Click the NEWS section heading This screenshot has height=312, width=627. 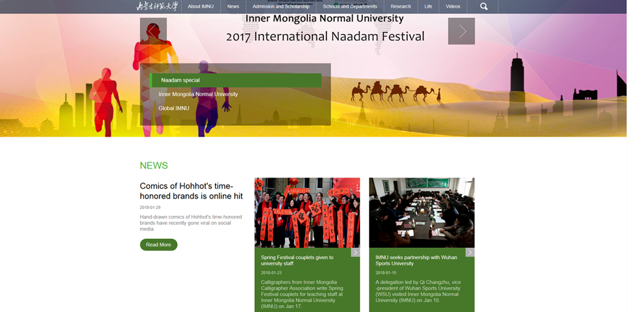[154, 166]
